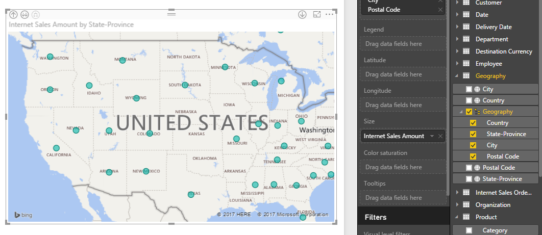Select the Florida bubble on map
Viewport: 542px width, 235px height.
pyautogui.click(x=303, y=217)
